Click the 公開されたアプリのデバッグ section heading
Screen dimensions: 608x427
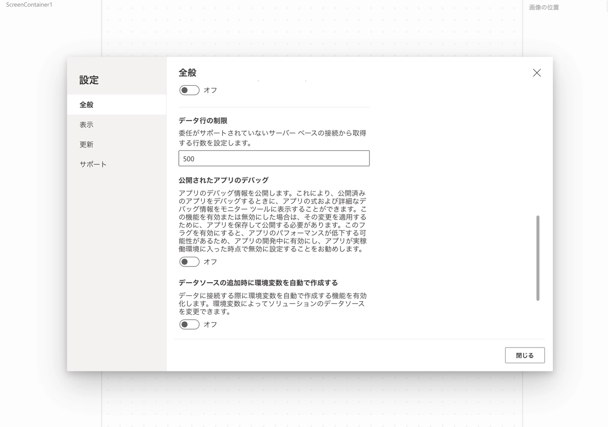(x=223, y=180)
